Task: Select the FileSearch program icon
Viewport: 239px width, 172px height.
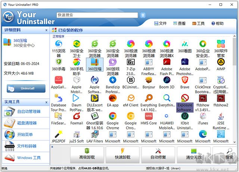Action: (x=59, y=116)
